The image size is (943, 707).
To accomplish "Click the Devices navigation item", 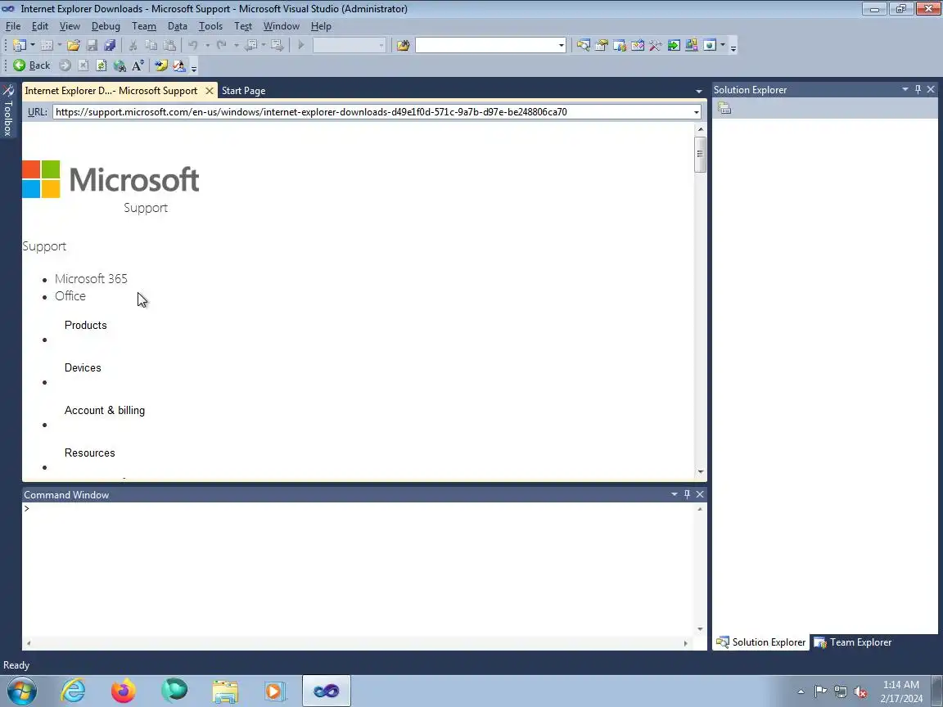I will tap(83, 368).
